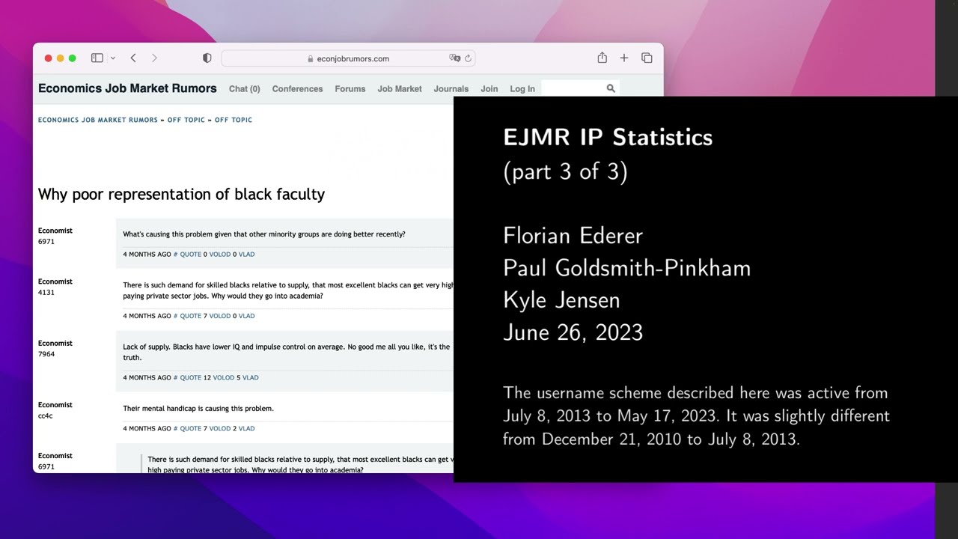Select the text 'Florian Ederer' on the slide

coord(573,236)
